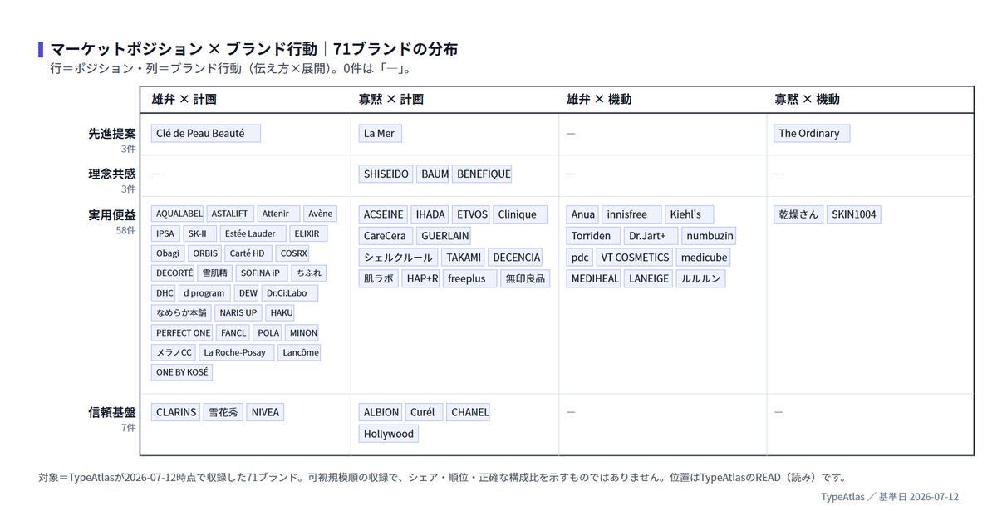This screenshot has height=506, width=997.
Task: Select the ELIXIR chip
Action: click(x=309, y=233)
